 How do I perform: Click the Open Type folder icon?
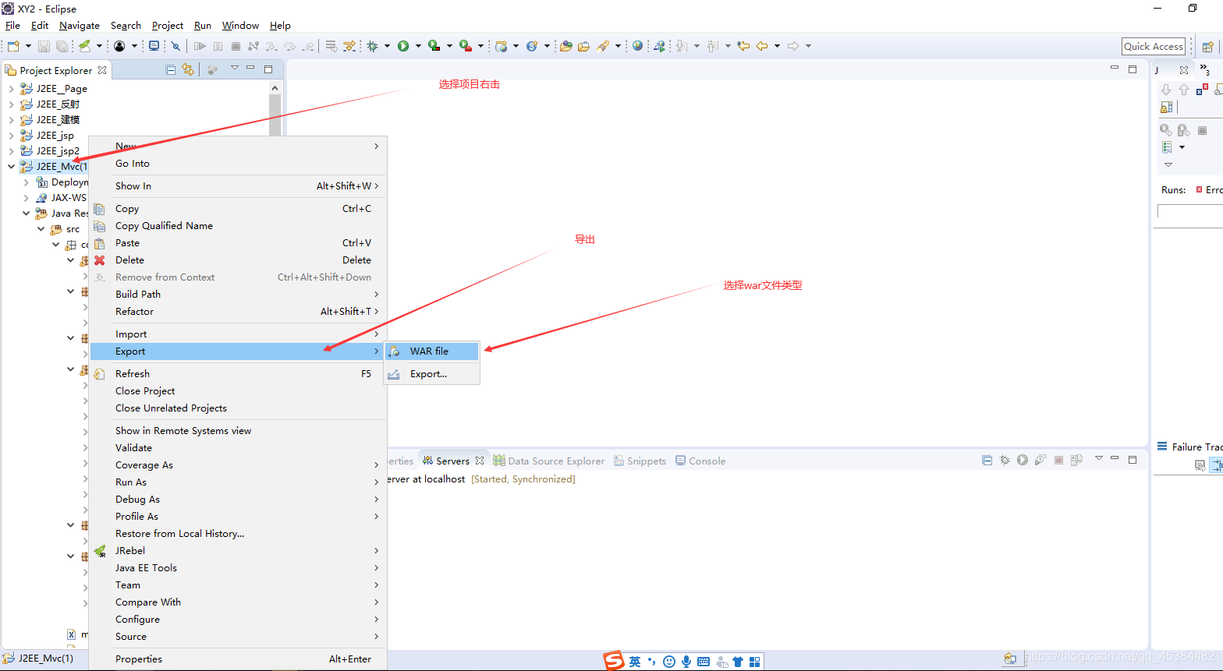566,46
